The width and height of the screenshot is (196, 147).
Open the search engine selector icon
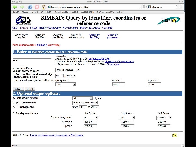pos(150,7)
